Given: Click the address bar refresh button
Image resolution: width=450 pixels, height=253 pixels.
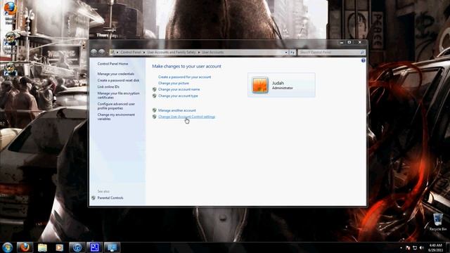Looking at the screenshot, I should (292, 52).
